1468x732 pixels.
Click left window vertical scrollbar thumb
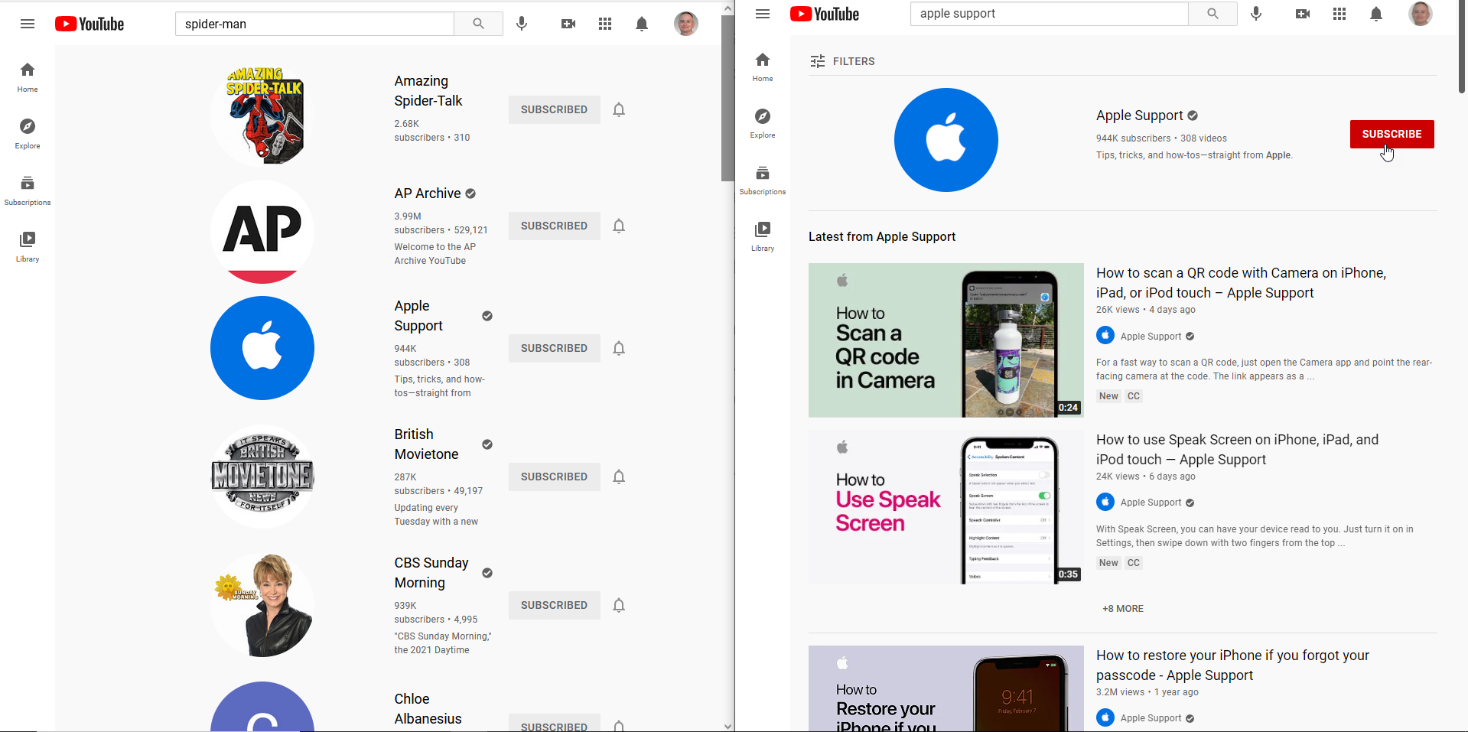[727, 98]
